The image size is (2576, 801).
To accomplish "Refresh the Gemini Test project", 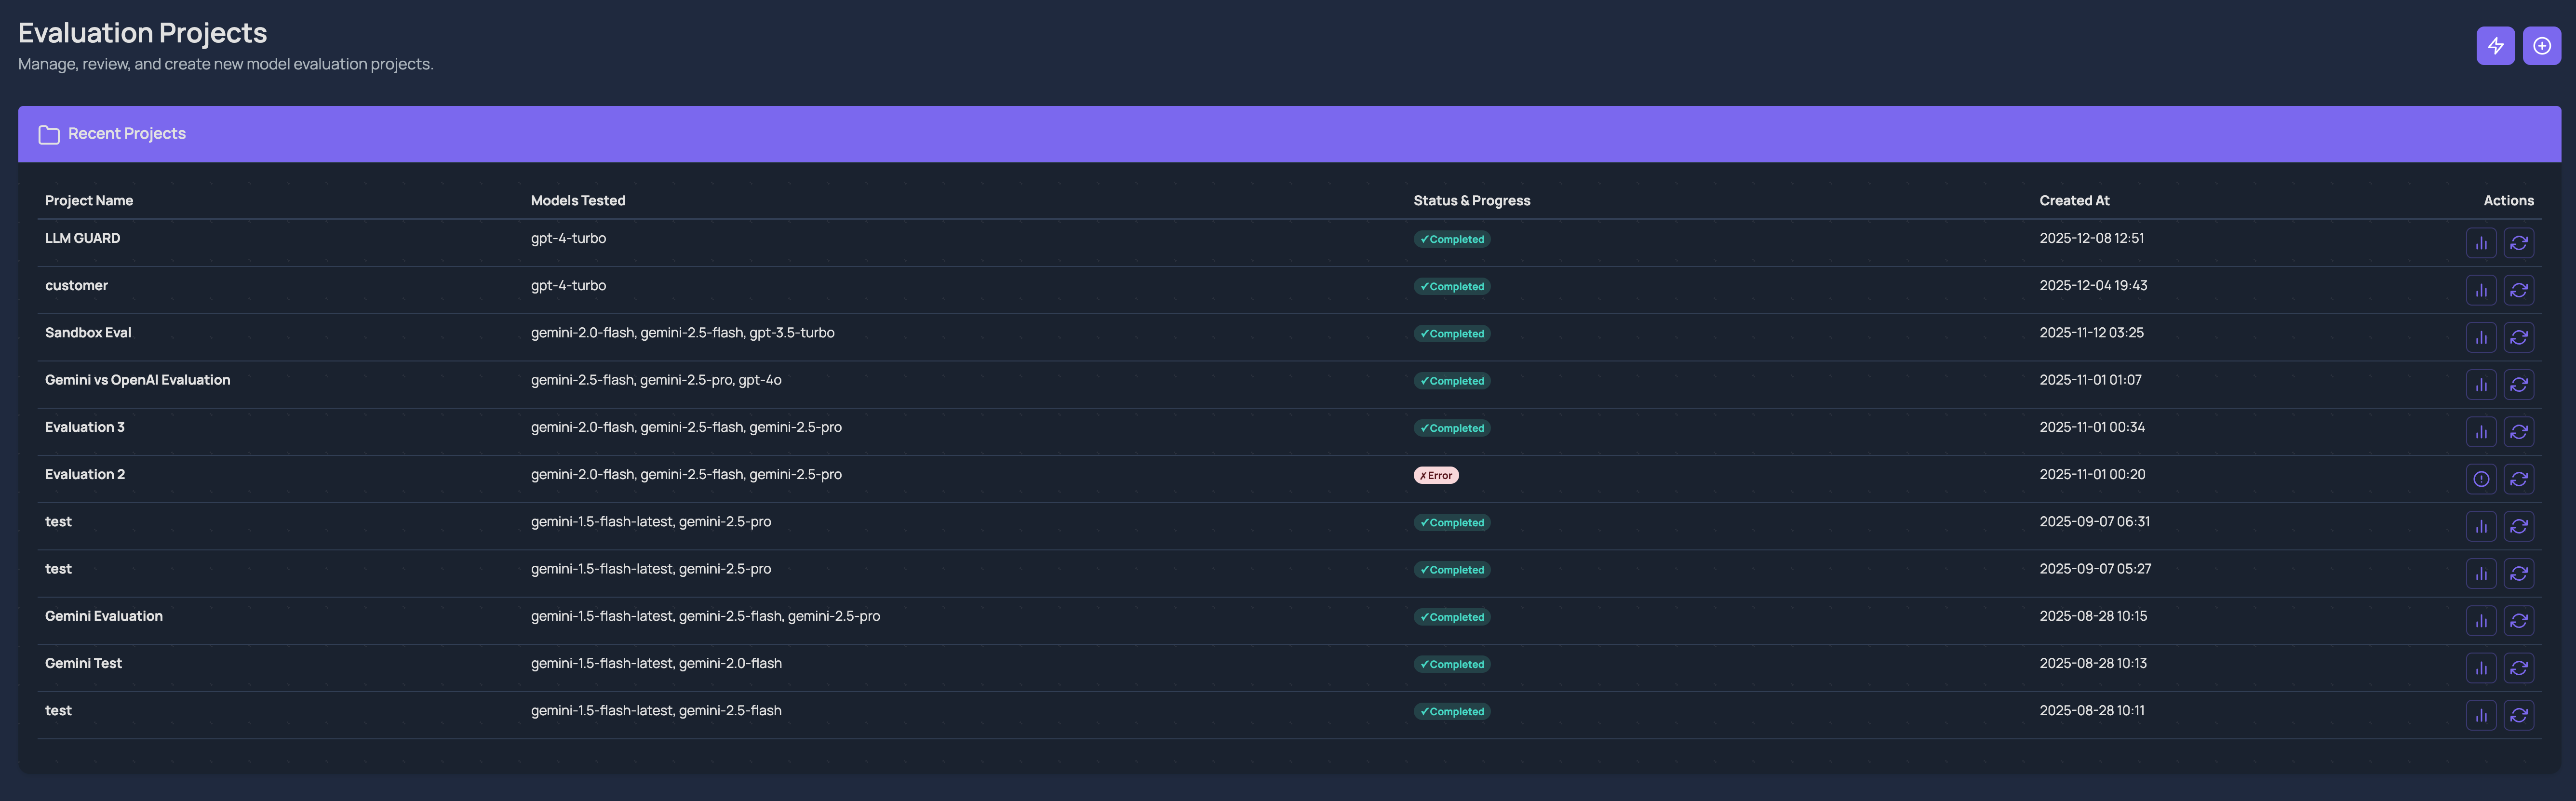I will pos(2520,668).
